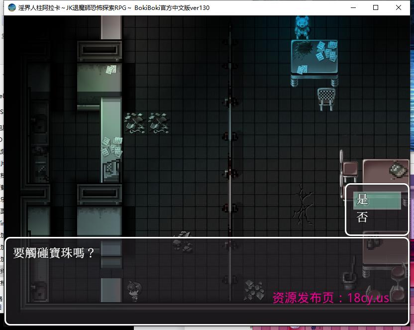Image resolution: width=414 pixels, height=330 pixels.
Task: Click the checkered chair below the table
Action: (x=326, y=99)
